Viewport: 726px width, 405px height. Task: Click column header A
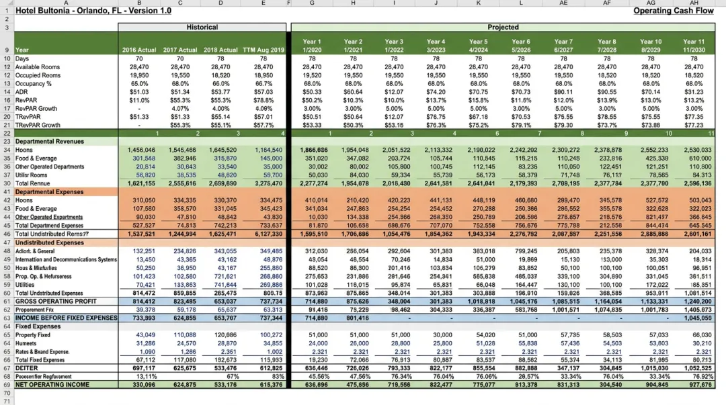[66, 3]
